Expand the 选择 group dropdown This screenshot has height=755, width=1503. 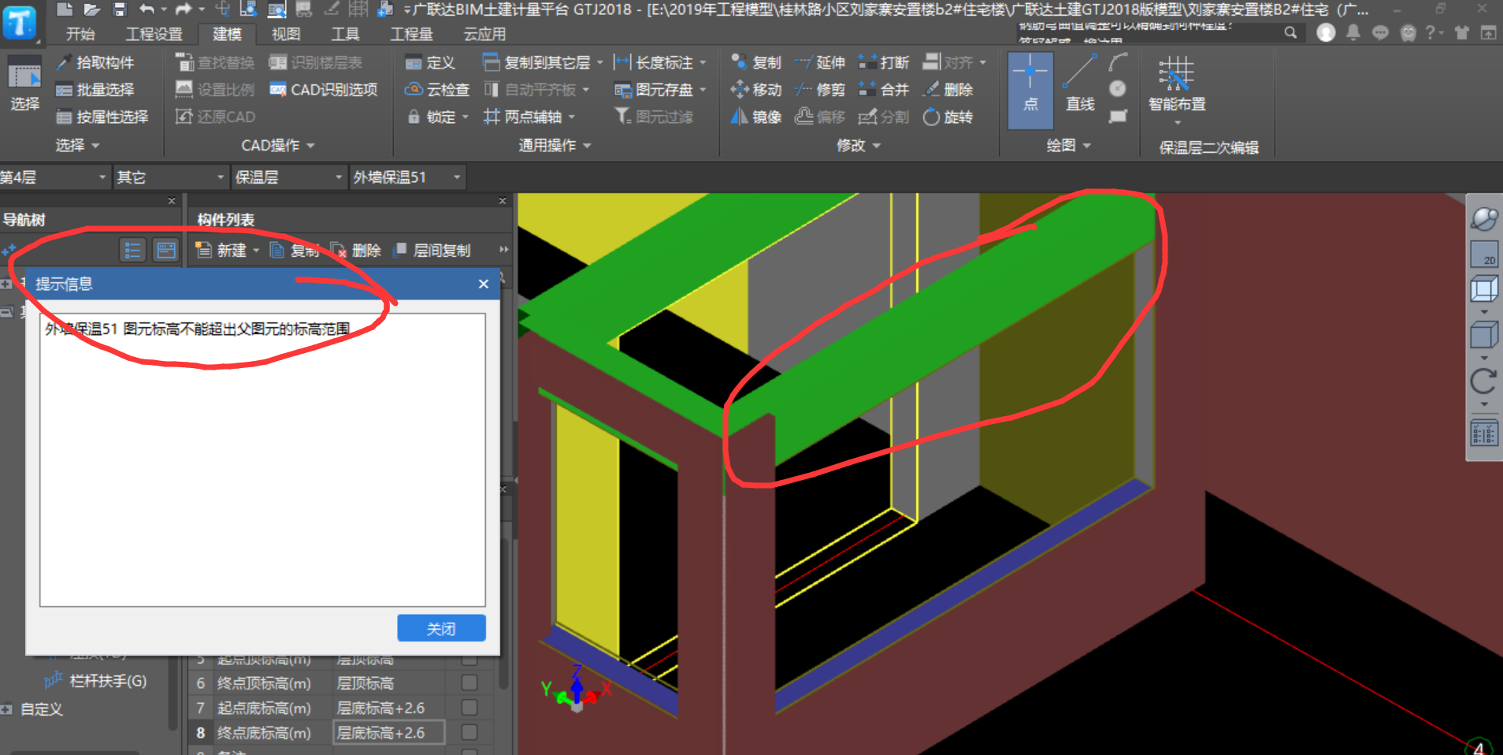tap(78, 146)
